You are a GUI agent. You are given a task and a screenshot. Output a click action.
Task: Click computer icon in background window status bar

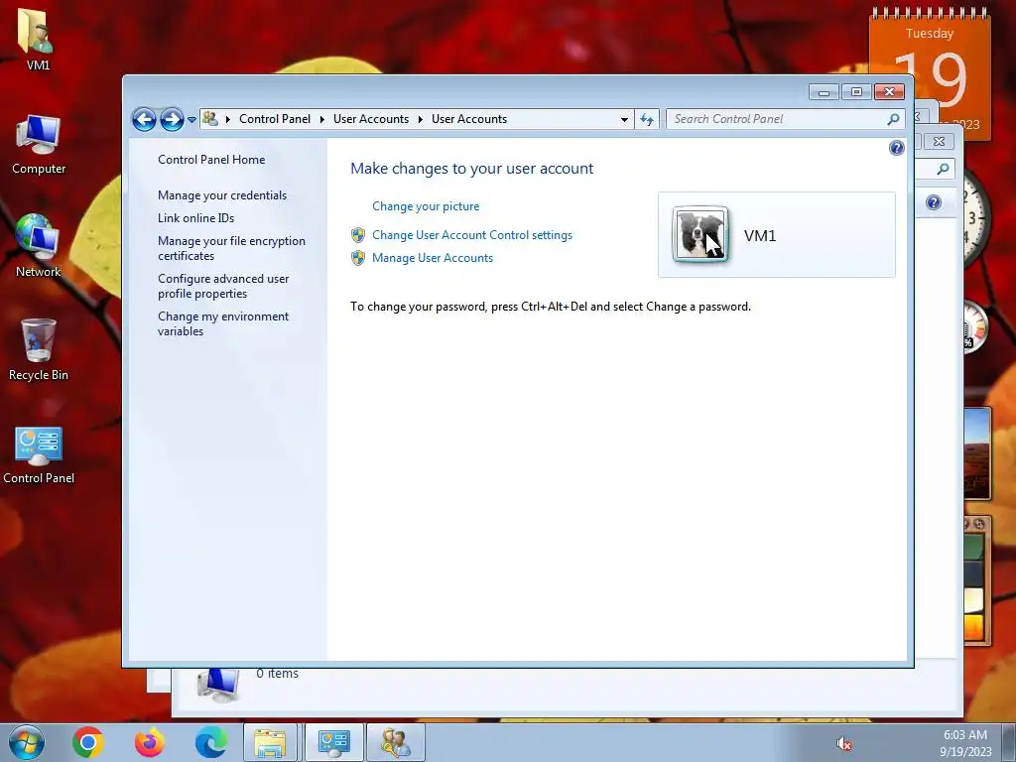click(217, 686)
